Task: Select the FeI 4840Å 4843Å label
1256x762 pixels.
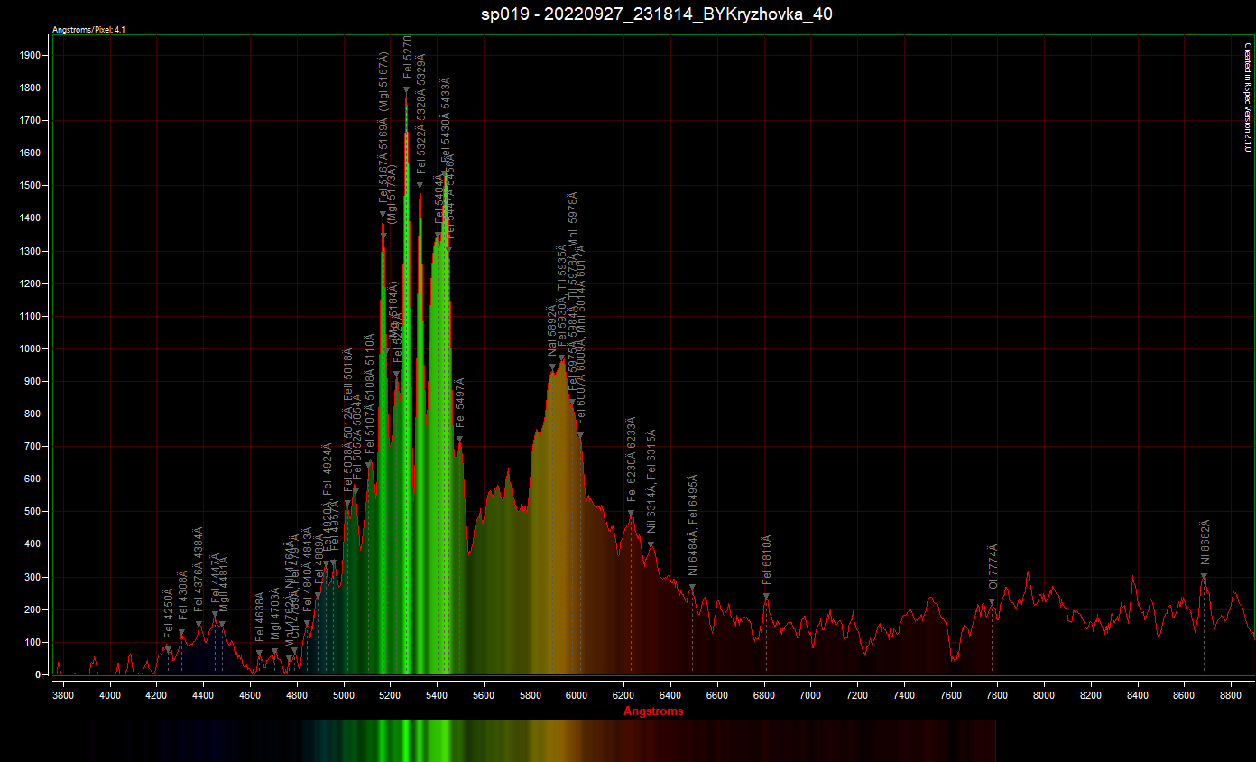Action: 308,569
